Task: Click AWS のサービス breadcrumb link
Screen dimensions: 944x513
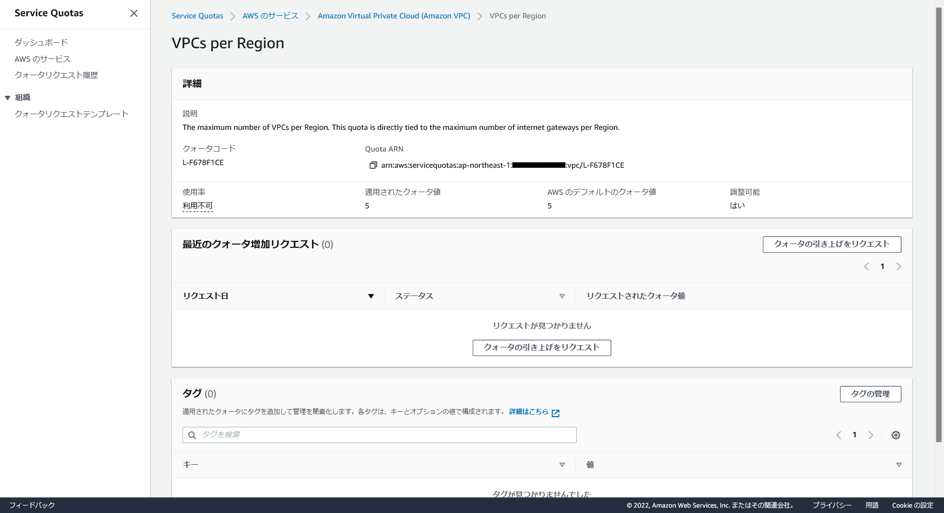Action: click(270, 16)
